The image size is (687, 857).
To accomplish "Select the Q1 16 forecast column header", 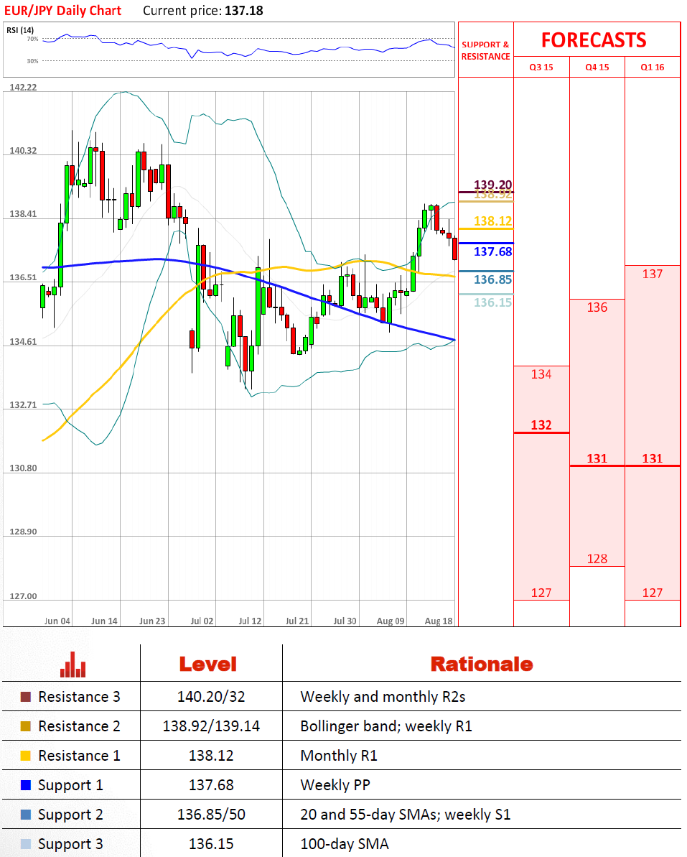I will (x=653, y=68).
